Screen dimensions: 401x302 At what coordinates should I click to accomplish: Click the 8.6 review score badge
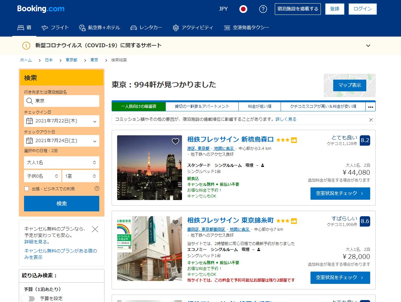365,221
